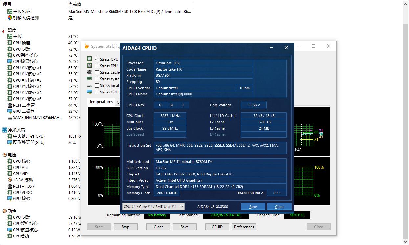This screenshot has width=409, height=245.
Task: Click the CPU chip icon beside Stress CPU
Action: tap(89, 59)
